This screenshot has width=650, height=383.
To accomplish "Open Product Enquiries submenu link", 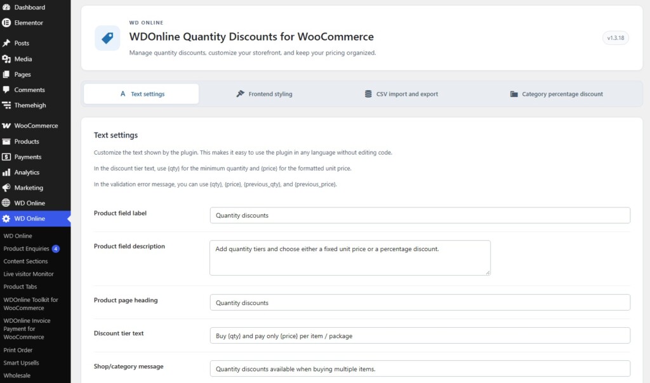I will click(26, 249).
